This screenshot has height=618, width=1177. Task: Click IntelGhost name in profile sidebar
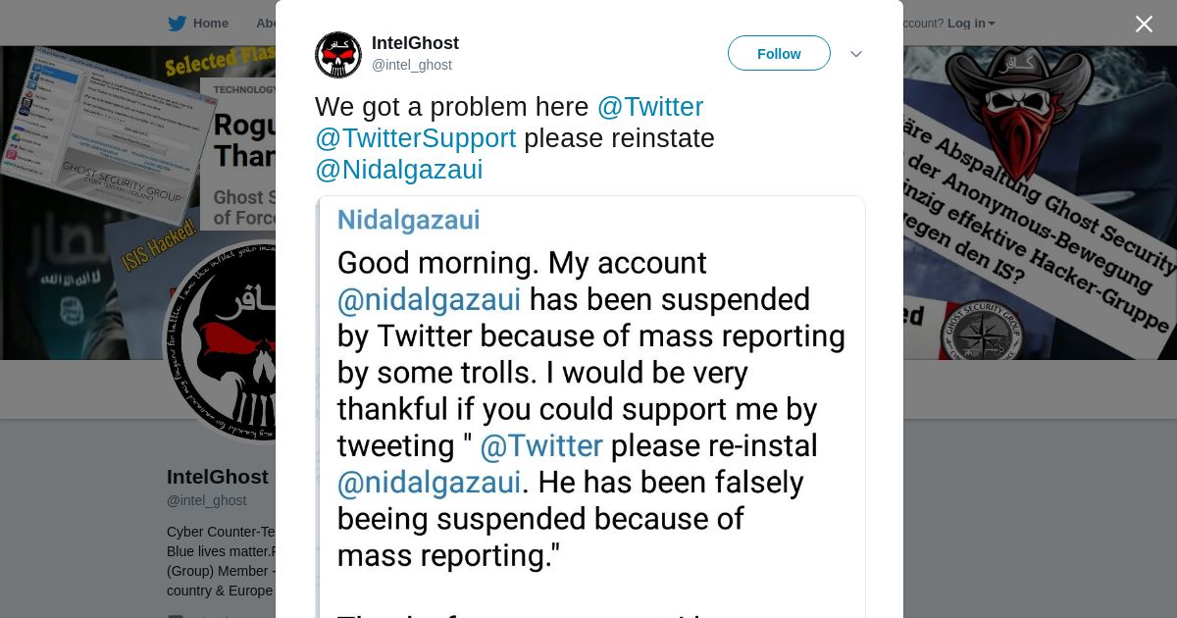point(217,477)
